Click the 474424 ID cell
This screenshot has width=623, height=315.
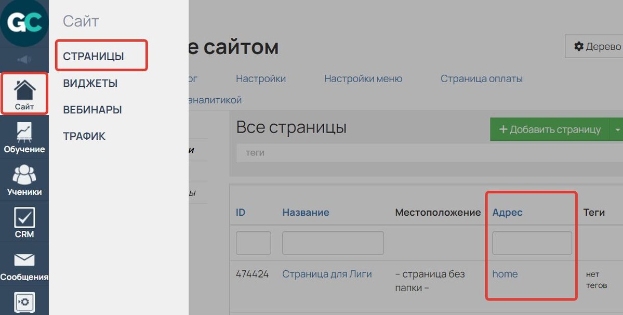(253, 274)
